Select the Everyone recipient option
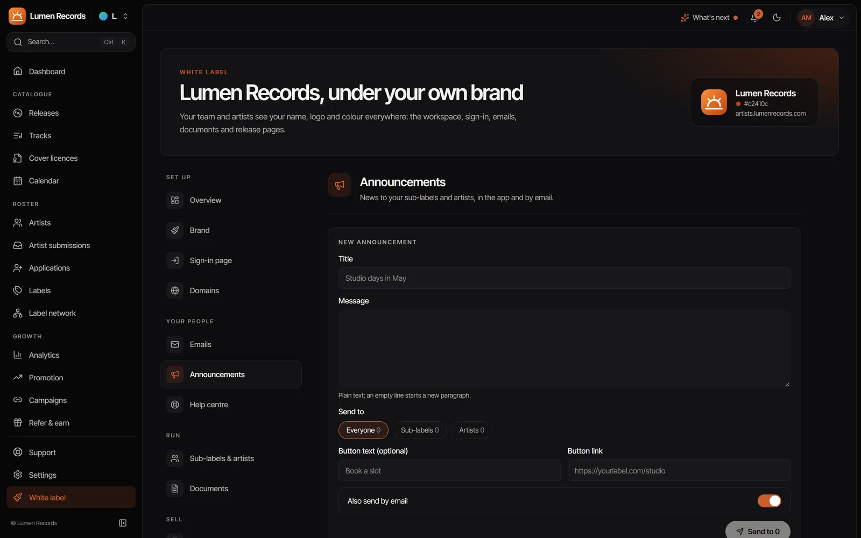Image resolution: width=861 pixels, height=538 pixels. tap(363, 430)
